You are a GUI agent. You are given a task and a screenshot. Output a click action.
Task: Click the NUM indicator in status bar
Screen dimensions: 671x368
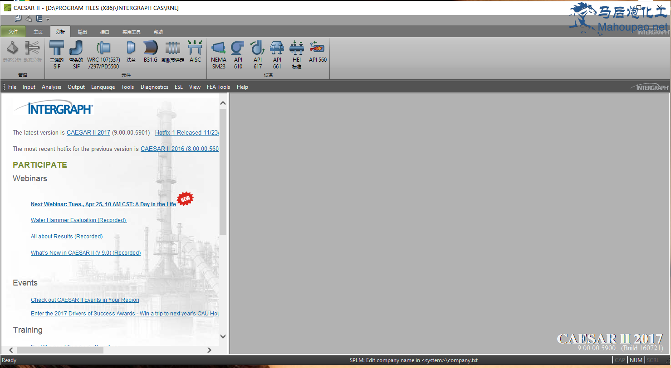click(636, 360)
